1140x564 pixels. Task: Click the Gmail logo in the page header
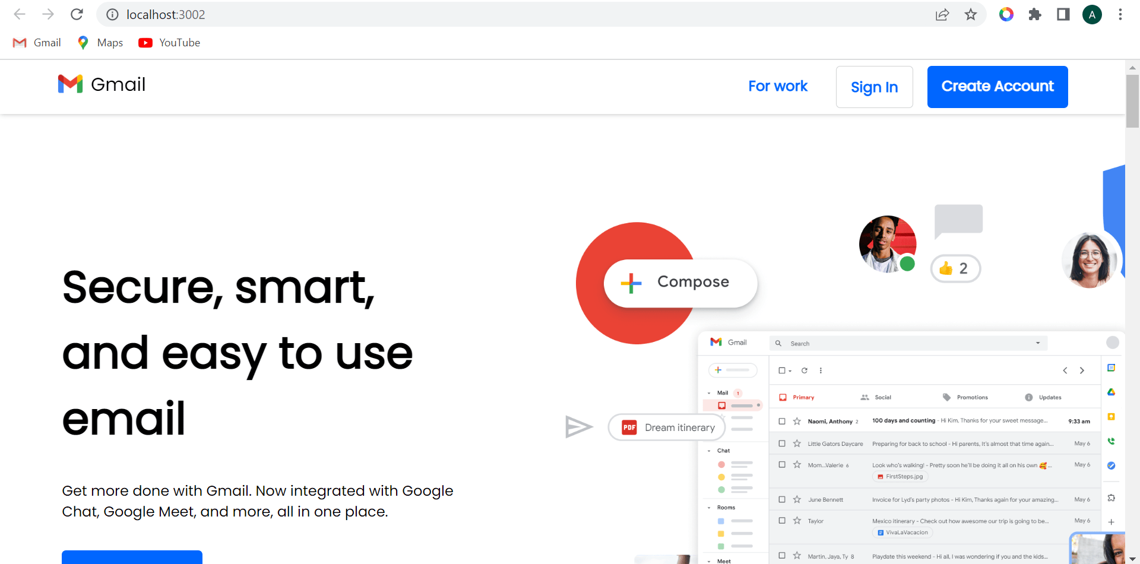click(x=102, y=84)
